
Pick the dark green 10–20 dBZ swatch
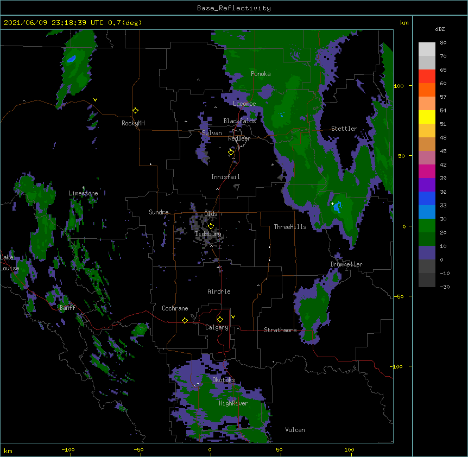[427, 239]
